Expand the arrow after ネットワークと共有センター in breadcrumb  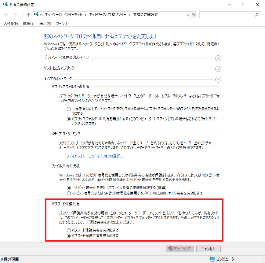(x=129, y=15)
